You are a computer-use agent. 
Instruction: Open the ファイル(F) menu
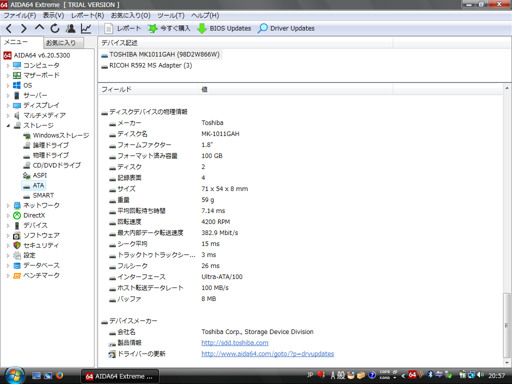click(19, 15)
